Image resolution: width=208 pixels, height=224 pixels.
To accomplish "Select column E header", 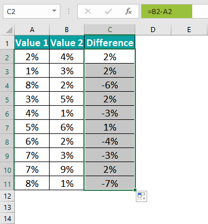I will pyautogui.click(x=189, y=30).
